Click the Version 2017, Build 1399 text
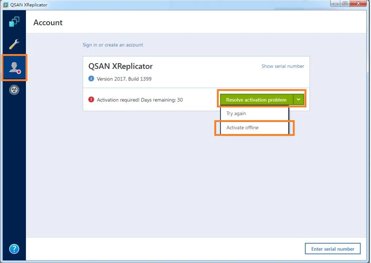Viewport: 371px width, 263px height. [x=124, y=79]
